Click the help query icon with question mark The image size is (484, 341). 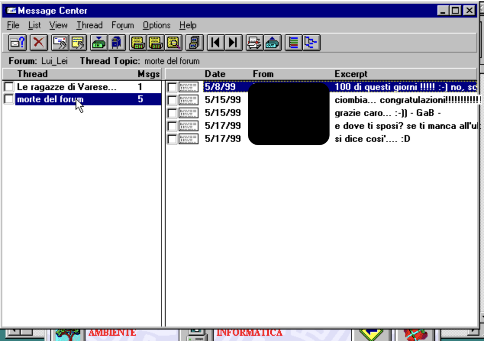pos(17,42)
